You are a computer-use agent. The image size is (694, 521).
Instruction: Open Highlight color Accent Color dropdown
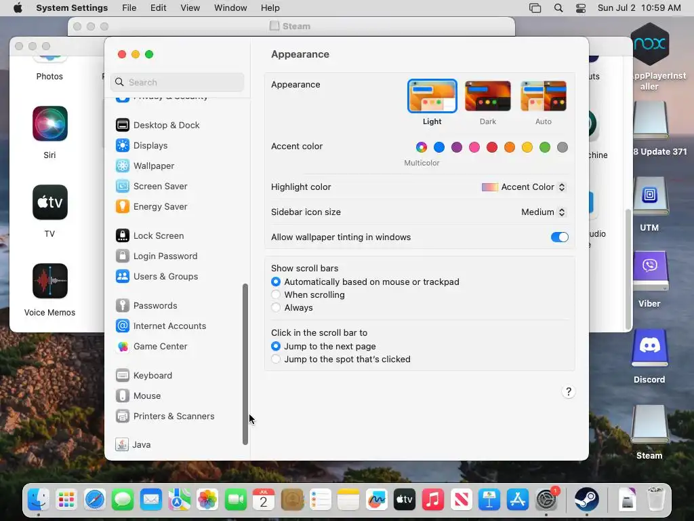(524, 187)
